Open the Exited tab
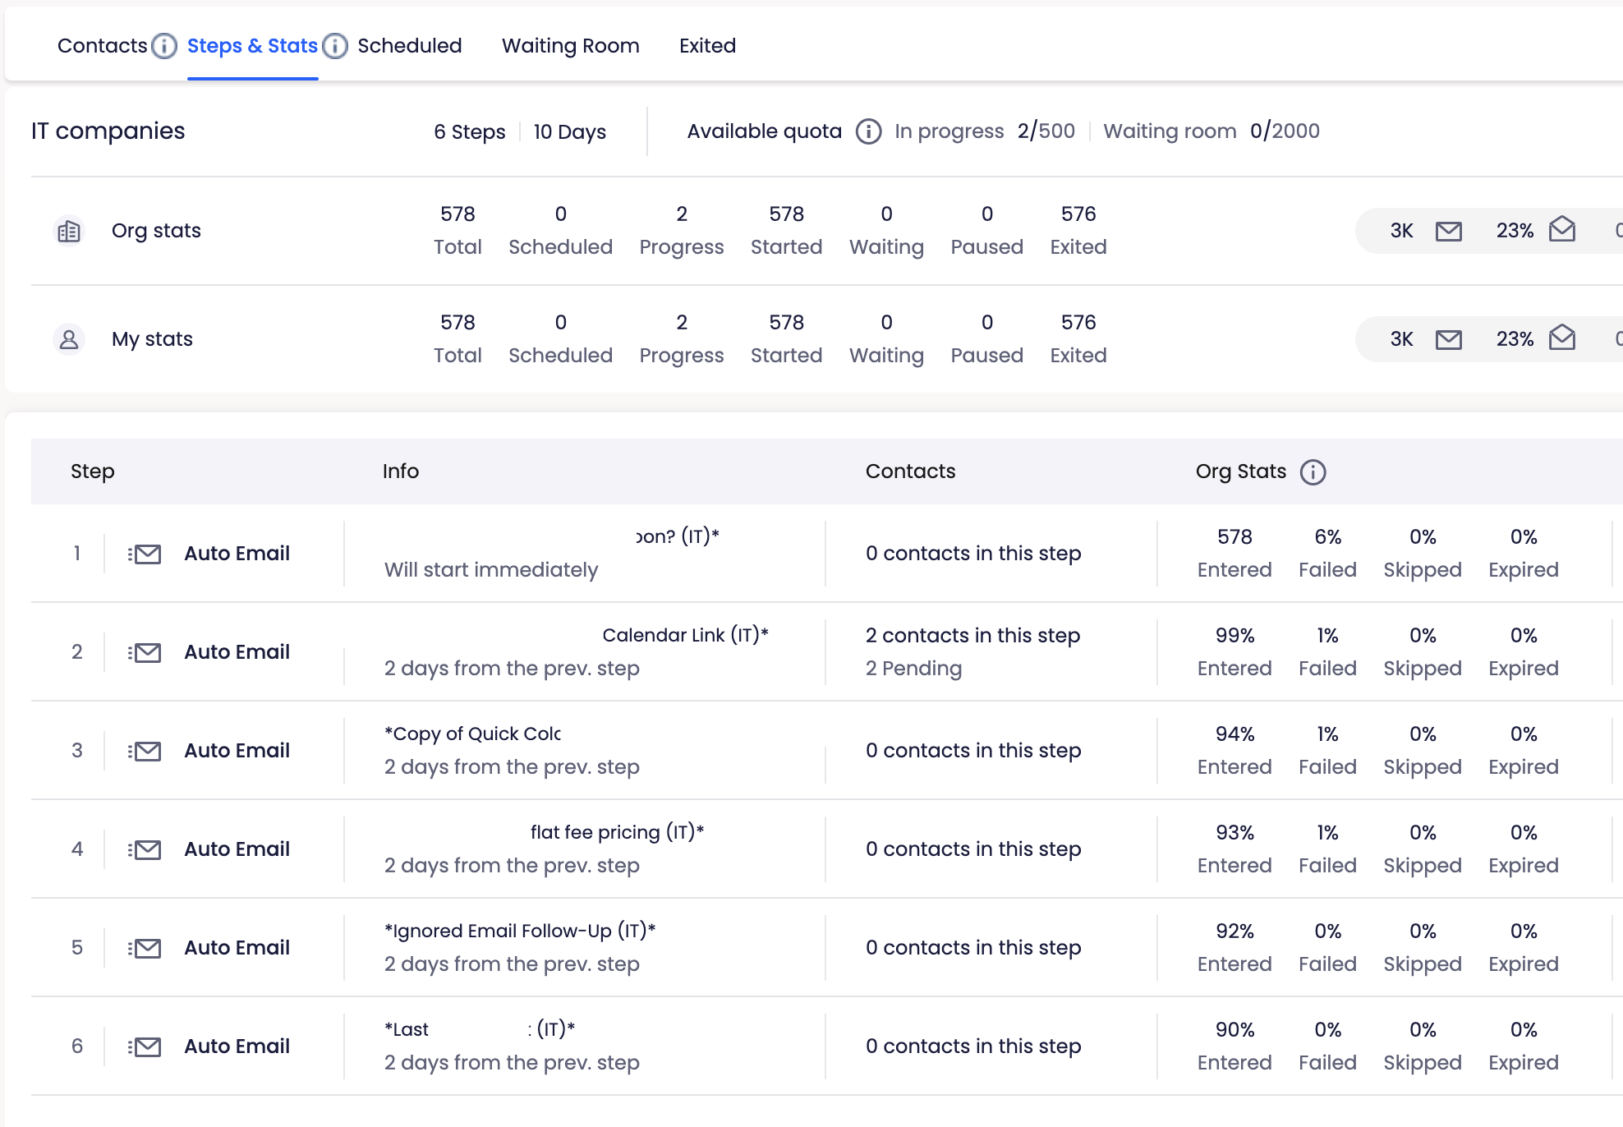Screen dimensions: 1623x1127 (x=707, y=46)
